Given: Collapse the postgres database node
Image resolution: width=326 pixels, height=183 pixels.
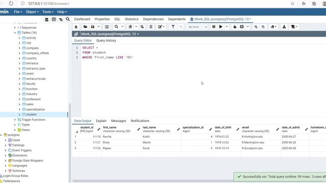Looking at the screenshot, I should point(1,135).
